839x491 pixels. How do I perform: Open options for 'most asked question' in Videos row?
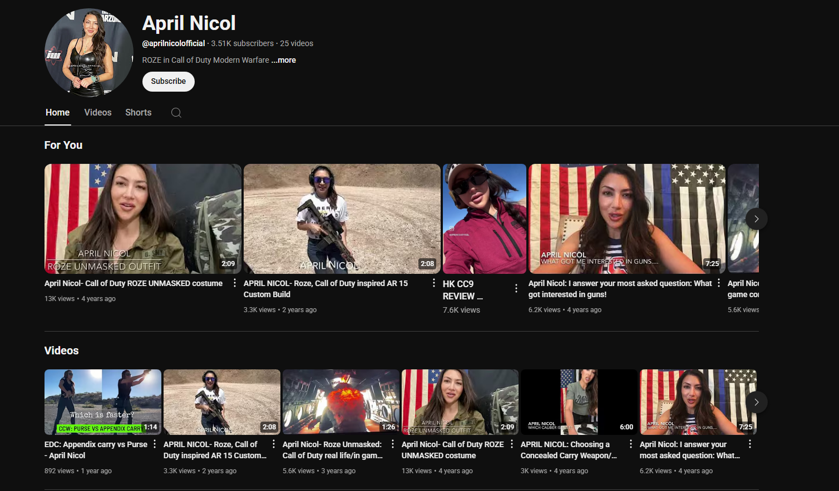[x=750, y=444]
